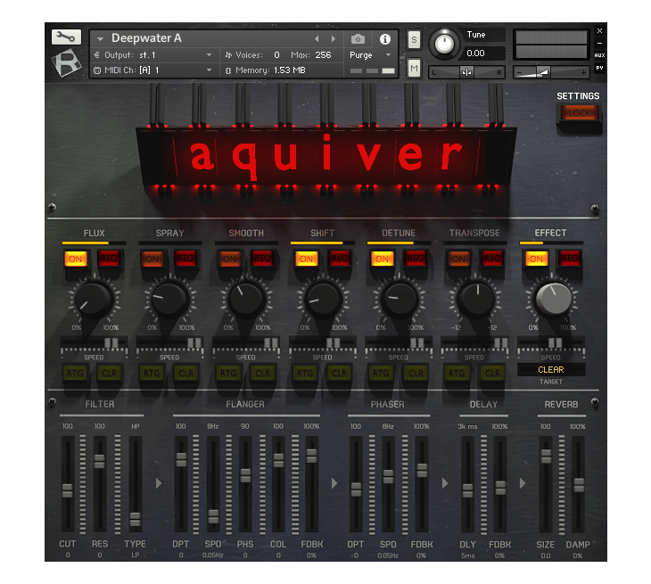Click the FLUX SPEED slider
Viewport: 651px width, 584px height.
coord(95,343)
